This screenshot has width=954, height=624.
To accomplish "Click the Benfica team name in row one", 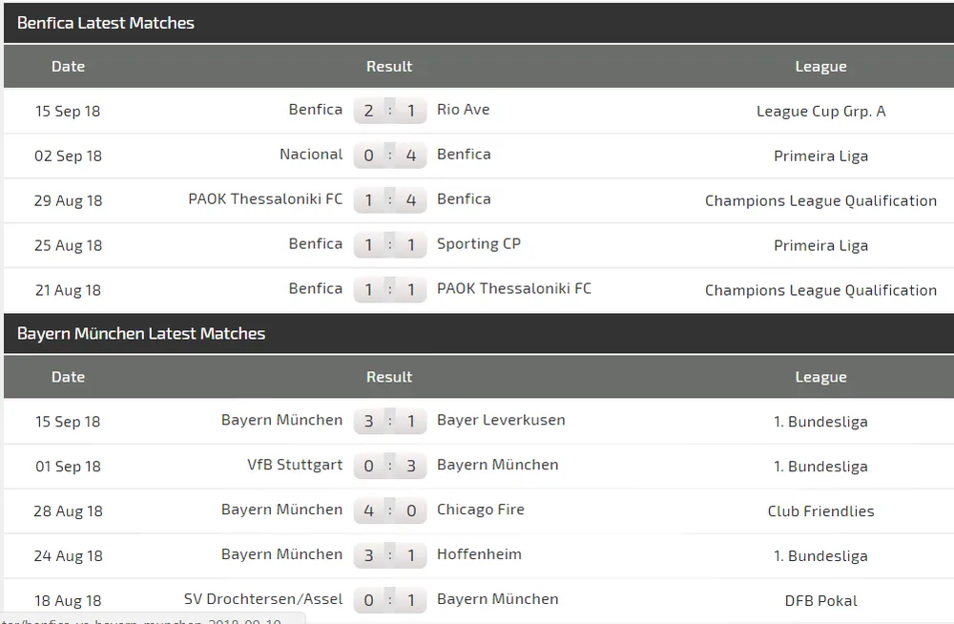I will click(316, 109).
